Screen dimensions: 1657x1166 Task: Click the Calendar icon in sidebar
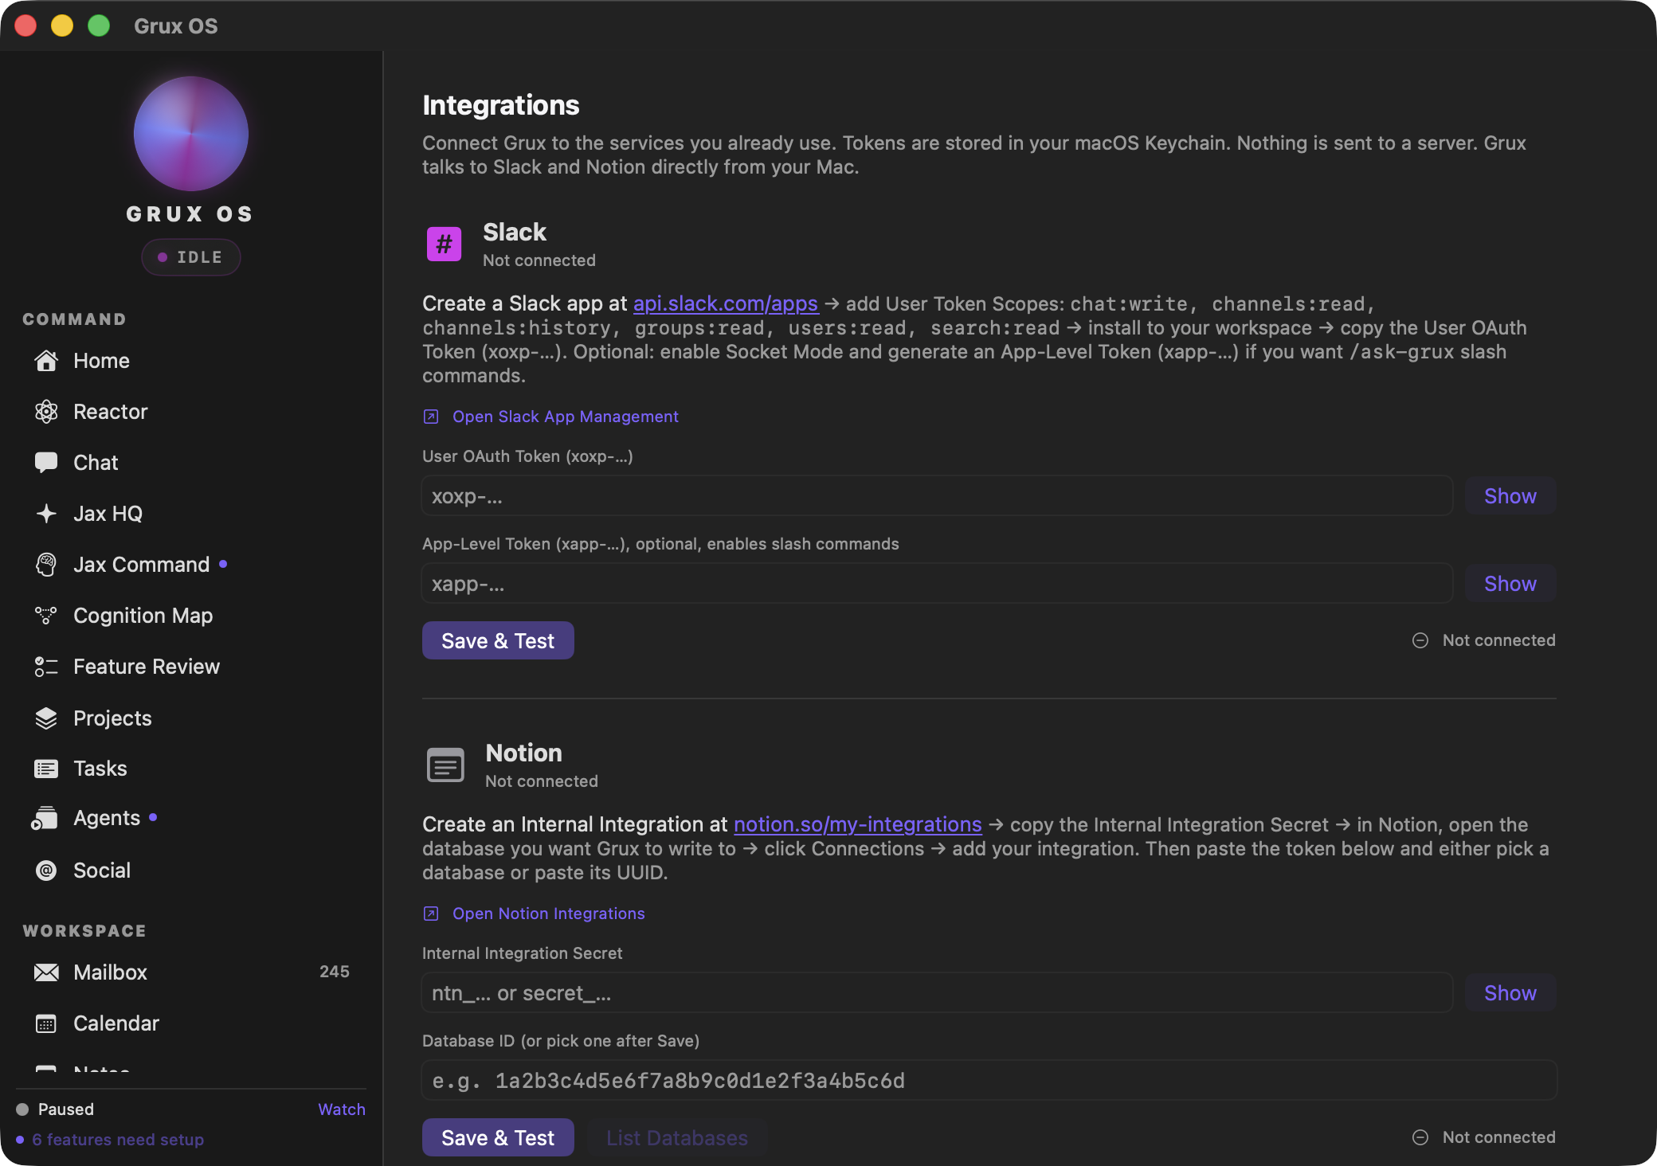[46, 1023]
